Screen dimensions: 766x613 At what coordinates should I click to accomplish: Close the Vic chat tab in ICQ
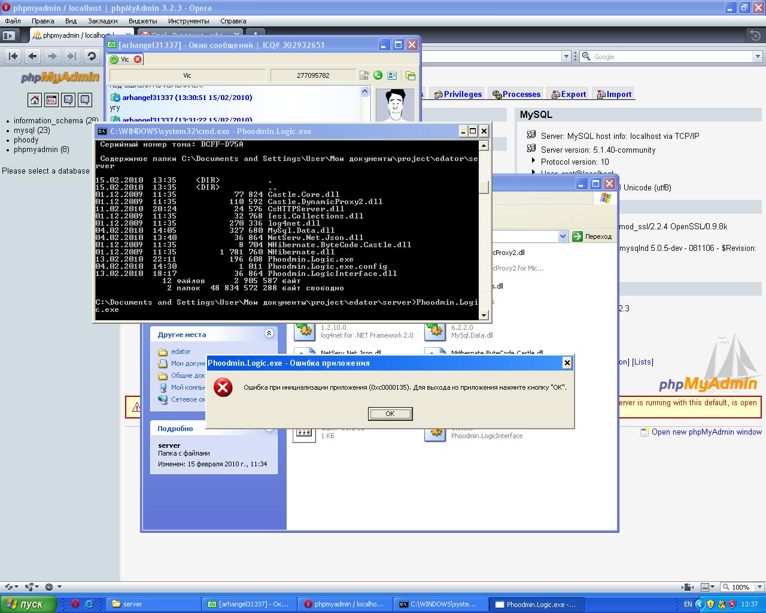point(138,59)
